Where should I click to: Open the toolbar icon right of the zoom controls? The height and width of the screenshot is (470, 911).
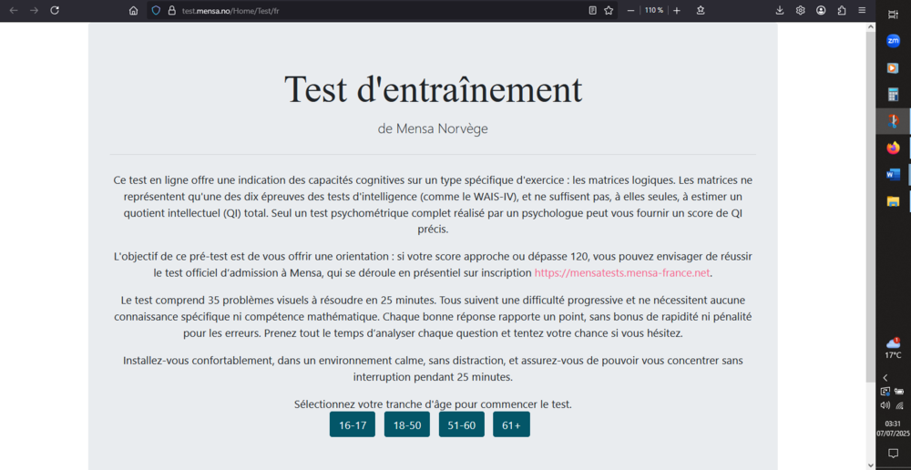[x=701, y=10]
